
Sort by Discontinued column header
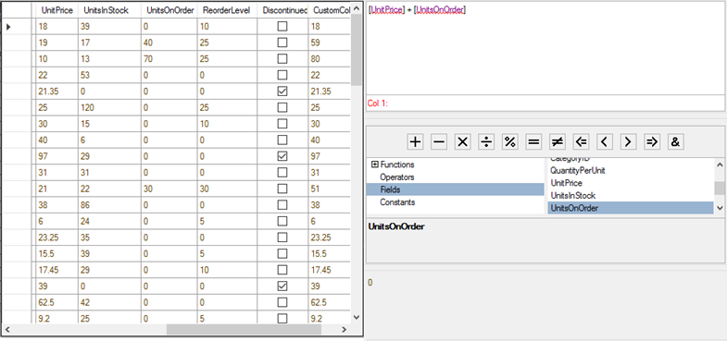click(282, 11)
